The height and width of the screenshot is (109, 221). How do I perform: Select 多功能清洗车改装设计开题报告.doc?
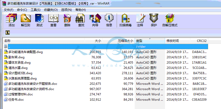[33, 84]
